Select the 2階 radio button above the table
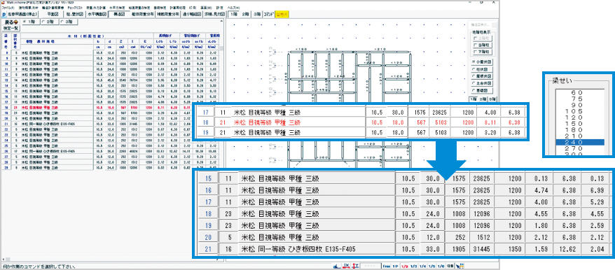 (50, 22)
